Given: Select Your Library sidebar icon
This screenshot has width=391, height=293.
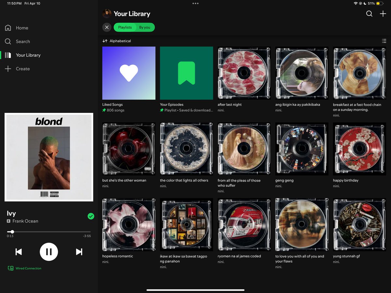Looking at the screenshot, I should [8, 55].
